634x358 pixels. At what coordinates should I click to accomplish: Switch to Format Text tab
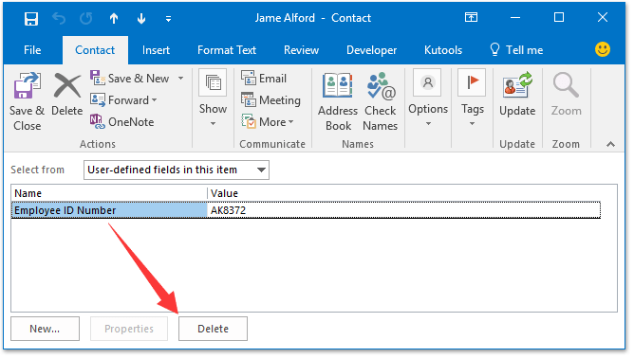click(227, 50)
